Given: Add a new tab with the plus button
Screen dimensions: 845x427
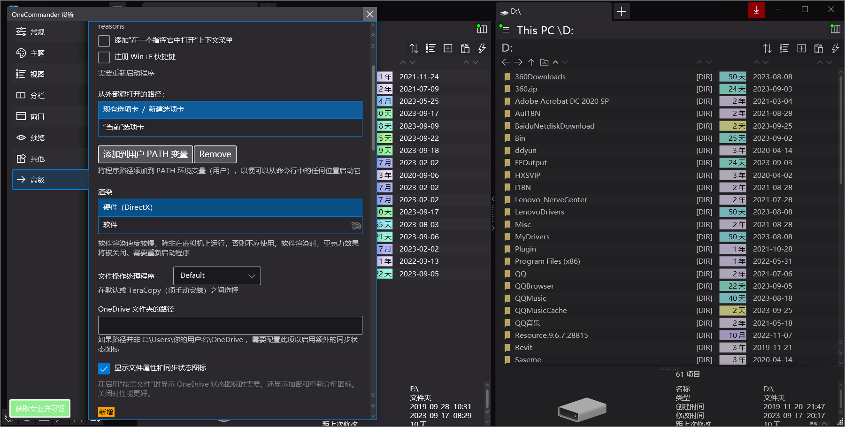Looking at the screenshot, I should click(622, 11).
